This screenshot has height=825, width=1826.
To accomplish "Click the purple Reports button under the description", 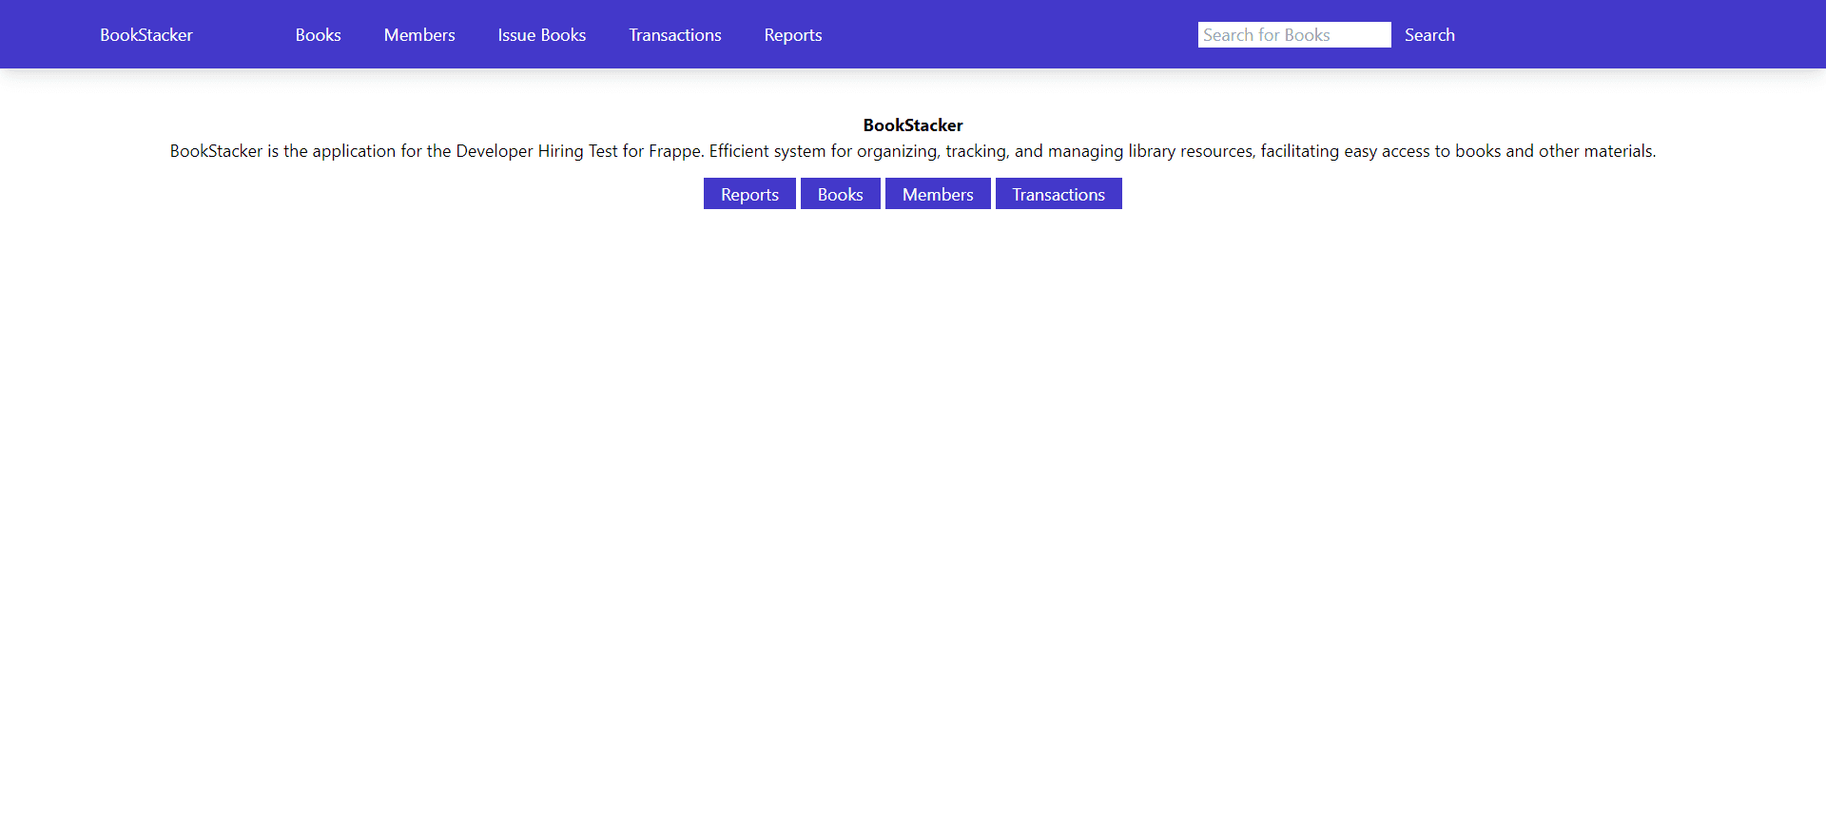I will (x=749, y=194).
